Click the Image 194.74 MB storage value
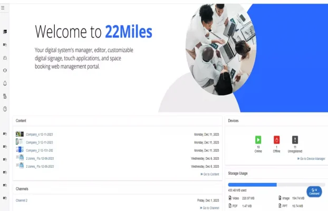 click(x=298, y=198)
